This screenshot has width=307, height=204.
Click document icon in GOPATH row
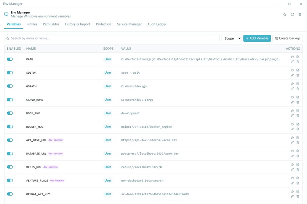(x=297, y=84)
